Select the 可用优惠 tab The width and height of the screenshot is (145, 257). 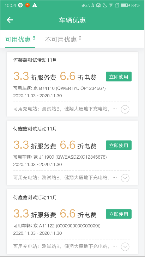point(20,39)
